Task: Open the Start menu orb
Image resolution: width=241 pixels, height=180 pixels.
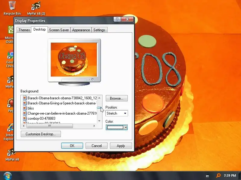Action: coord(7,176)
